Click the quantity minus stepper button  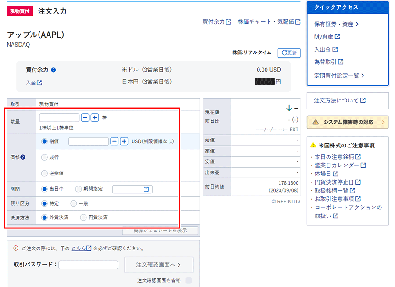click(85, 117)
